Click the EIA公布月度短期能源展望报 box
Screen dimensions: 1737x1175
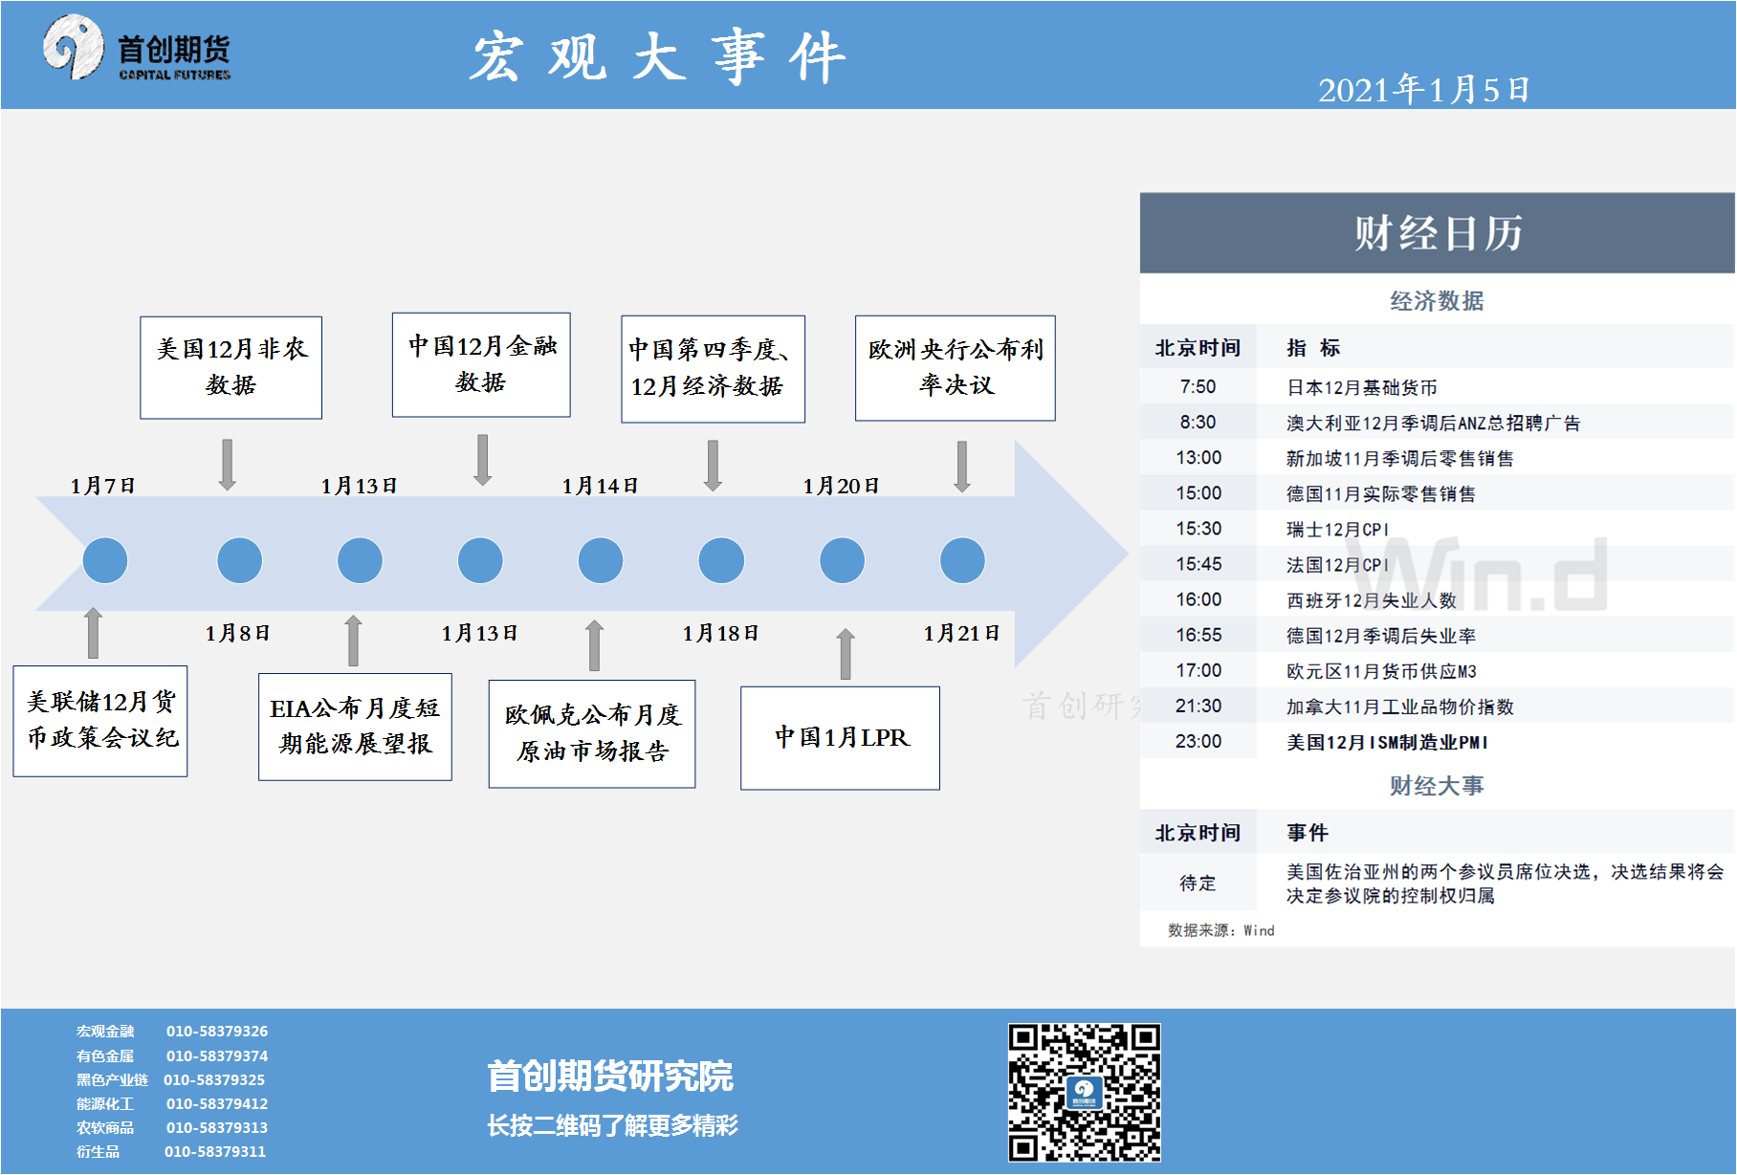coord(355,727)
